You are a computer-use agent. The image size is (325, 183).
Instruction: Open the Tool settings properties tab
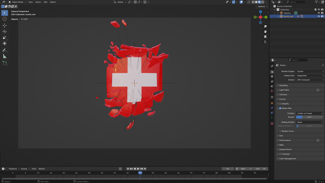272,66
